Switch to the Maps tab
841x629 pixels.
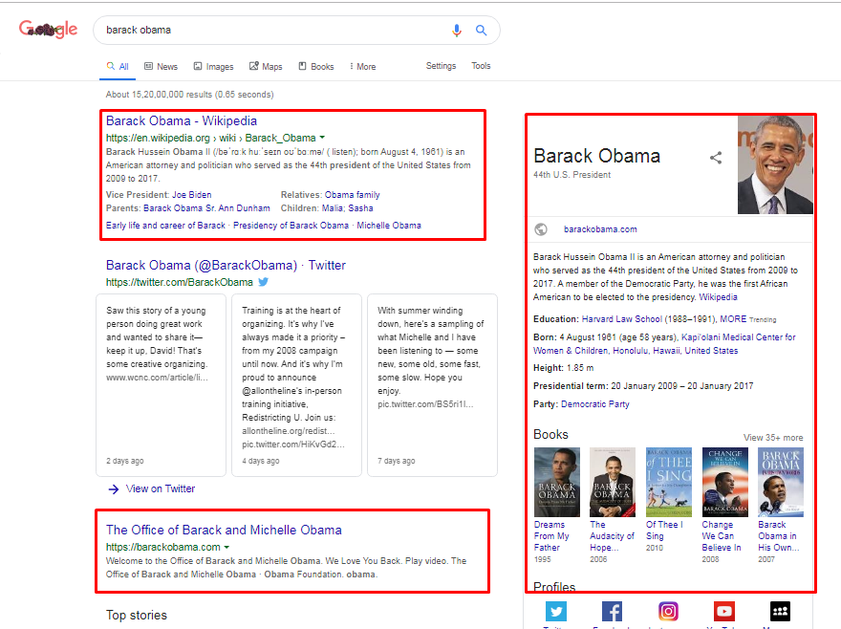(266, 67)
